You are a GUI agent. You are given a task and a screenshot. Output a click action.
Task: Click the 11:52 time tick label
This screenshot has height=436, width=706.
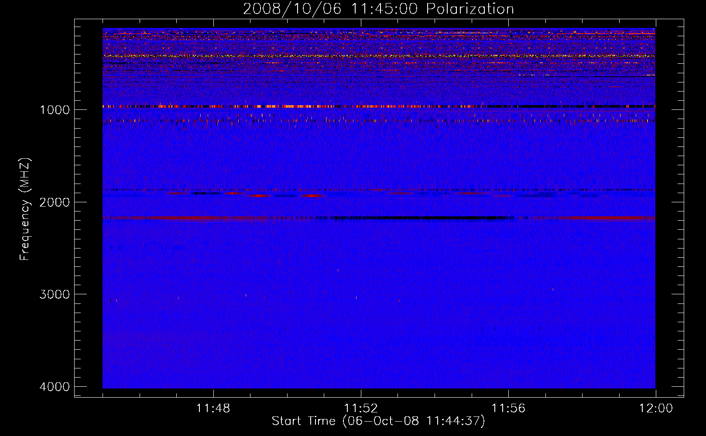(361, 409)
